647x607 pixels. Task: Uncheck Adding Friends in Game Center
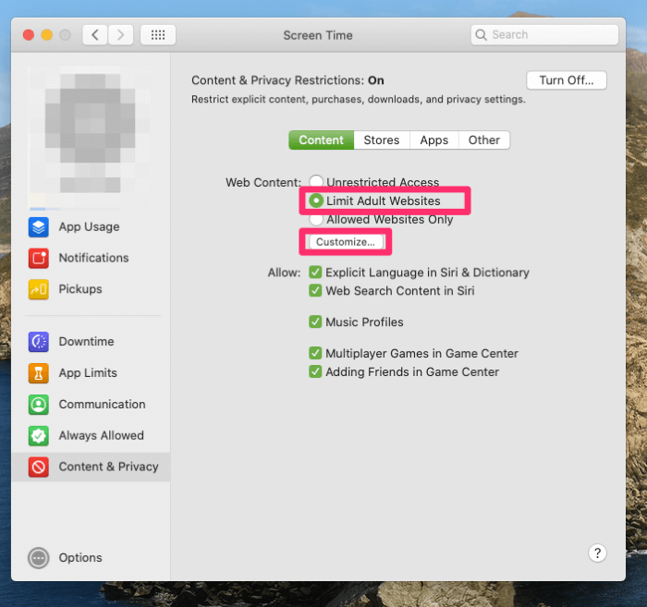(x=315, y=371)
